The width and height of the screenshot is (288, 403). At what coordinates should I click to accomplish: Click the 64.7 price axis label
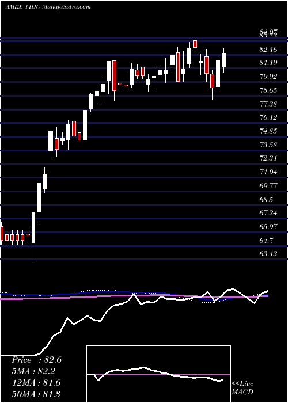click(267, 241)
